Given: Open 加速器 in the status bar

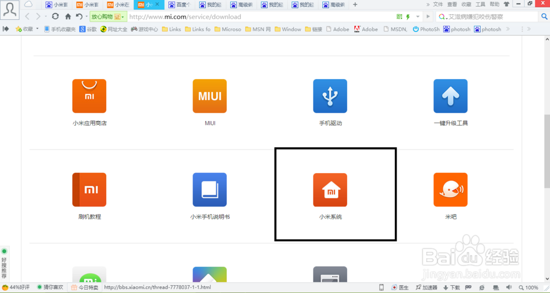Looking at the screenshot, I should (x=427, y=288).
